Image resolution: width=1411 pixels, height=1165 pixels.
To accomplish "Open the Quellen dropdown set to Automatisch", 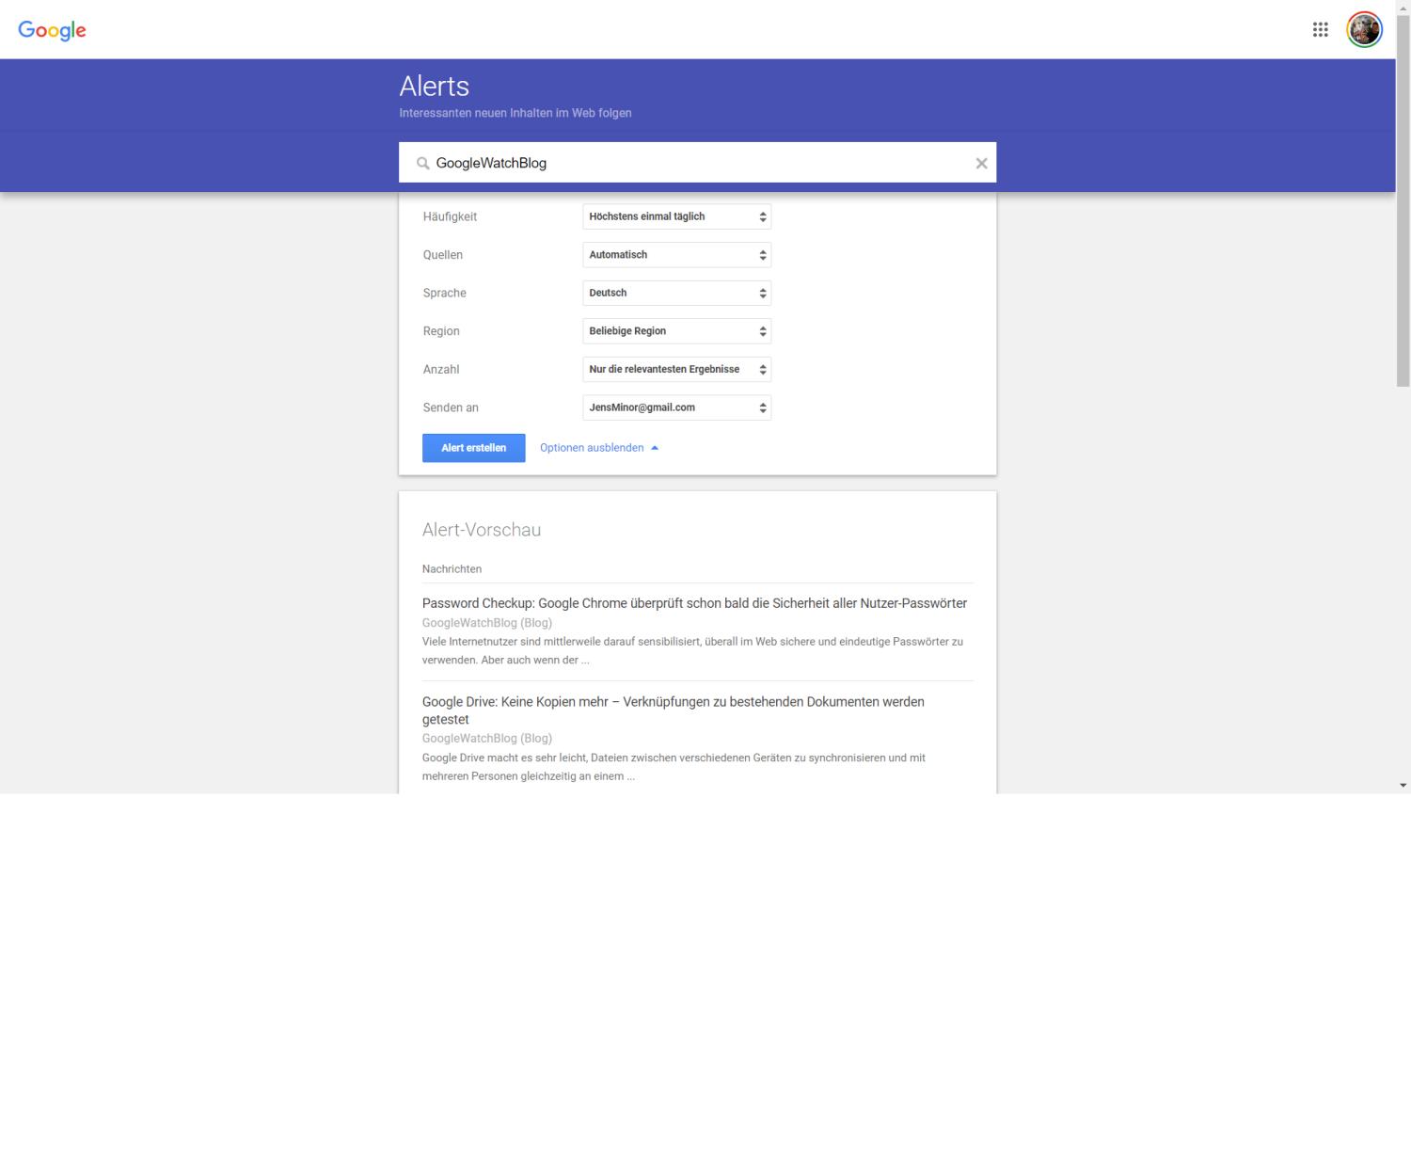I will point(676,255).
